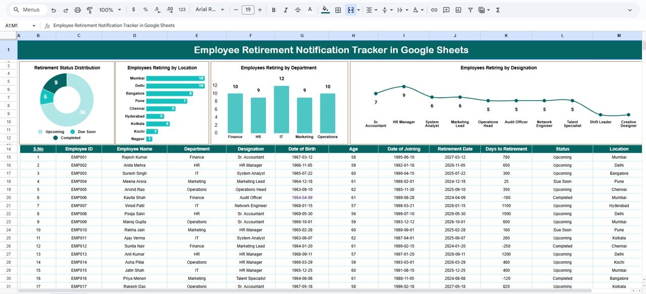The width and height of the screenshot is (646, 294).
Task: Activate the Paint format roller
Action: pyautogui.click(x=89, y=10)
